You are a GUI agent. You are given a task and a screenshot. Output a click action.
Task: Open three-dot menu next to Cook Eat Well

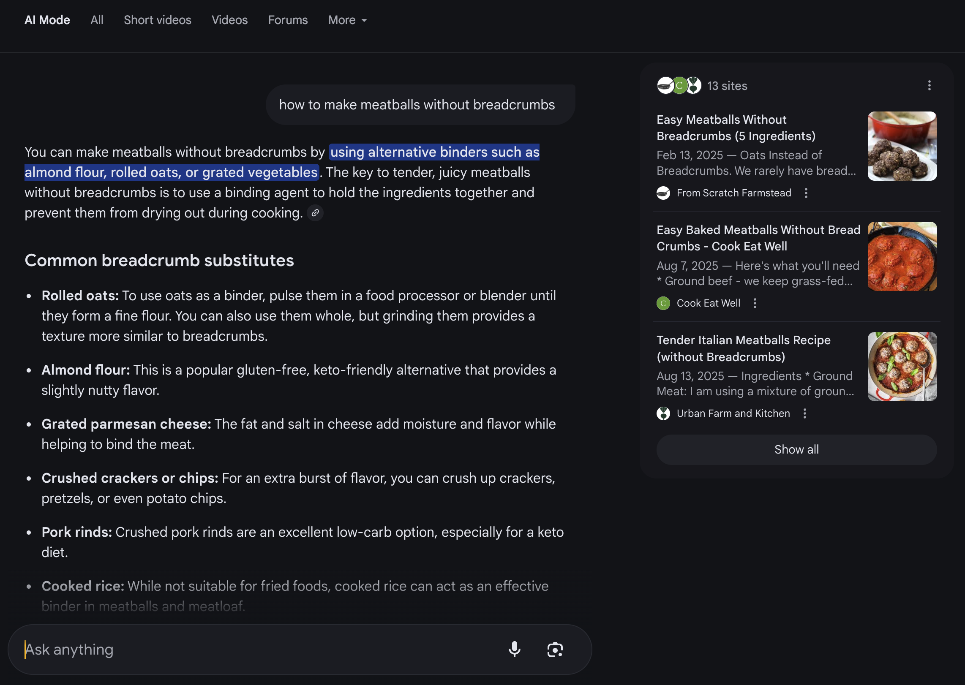tap(755, 303)
